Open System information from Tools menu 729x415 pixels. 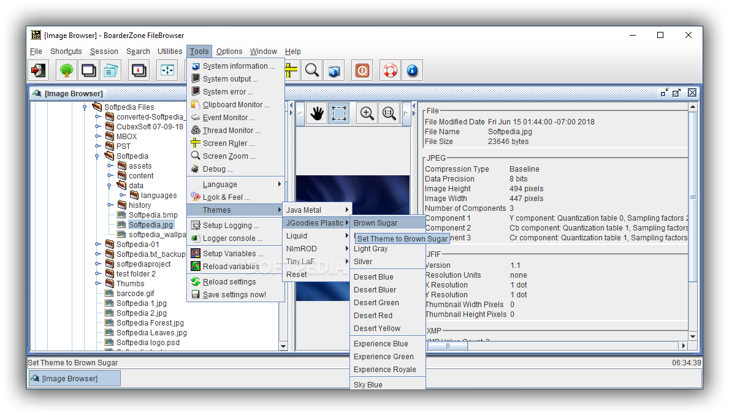pos(235,66)
